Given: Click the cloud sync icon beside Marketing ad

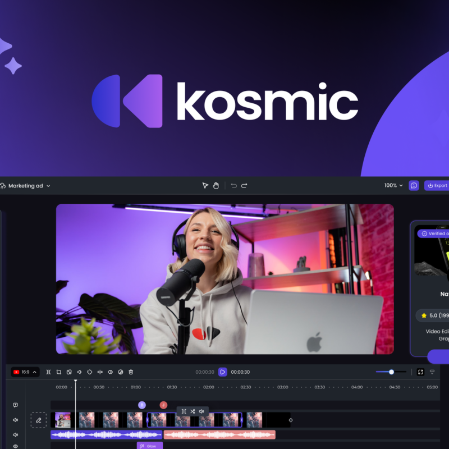Looking at the screenshot, I should pos(3,186).
